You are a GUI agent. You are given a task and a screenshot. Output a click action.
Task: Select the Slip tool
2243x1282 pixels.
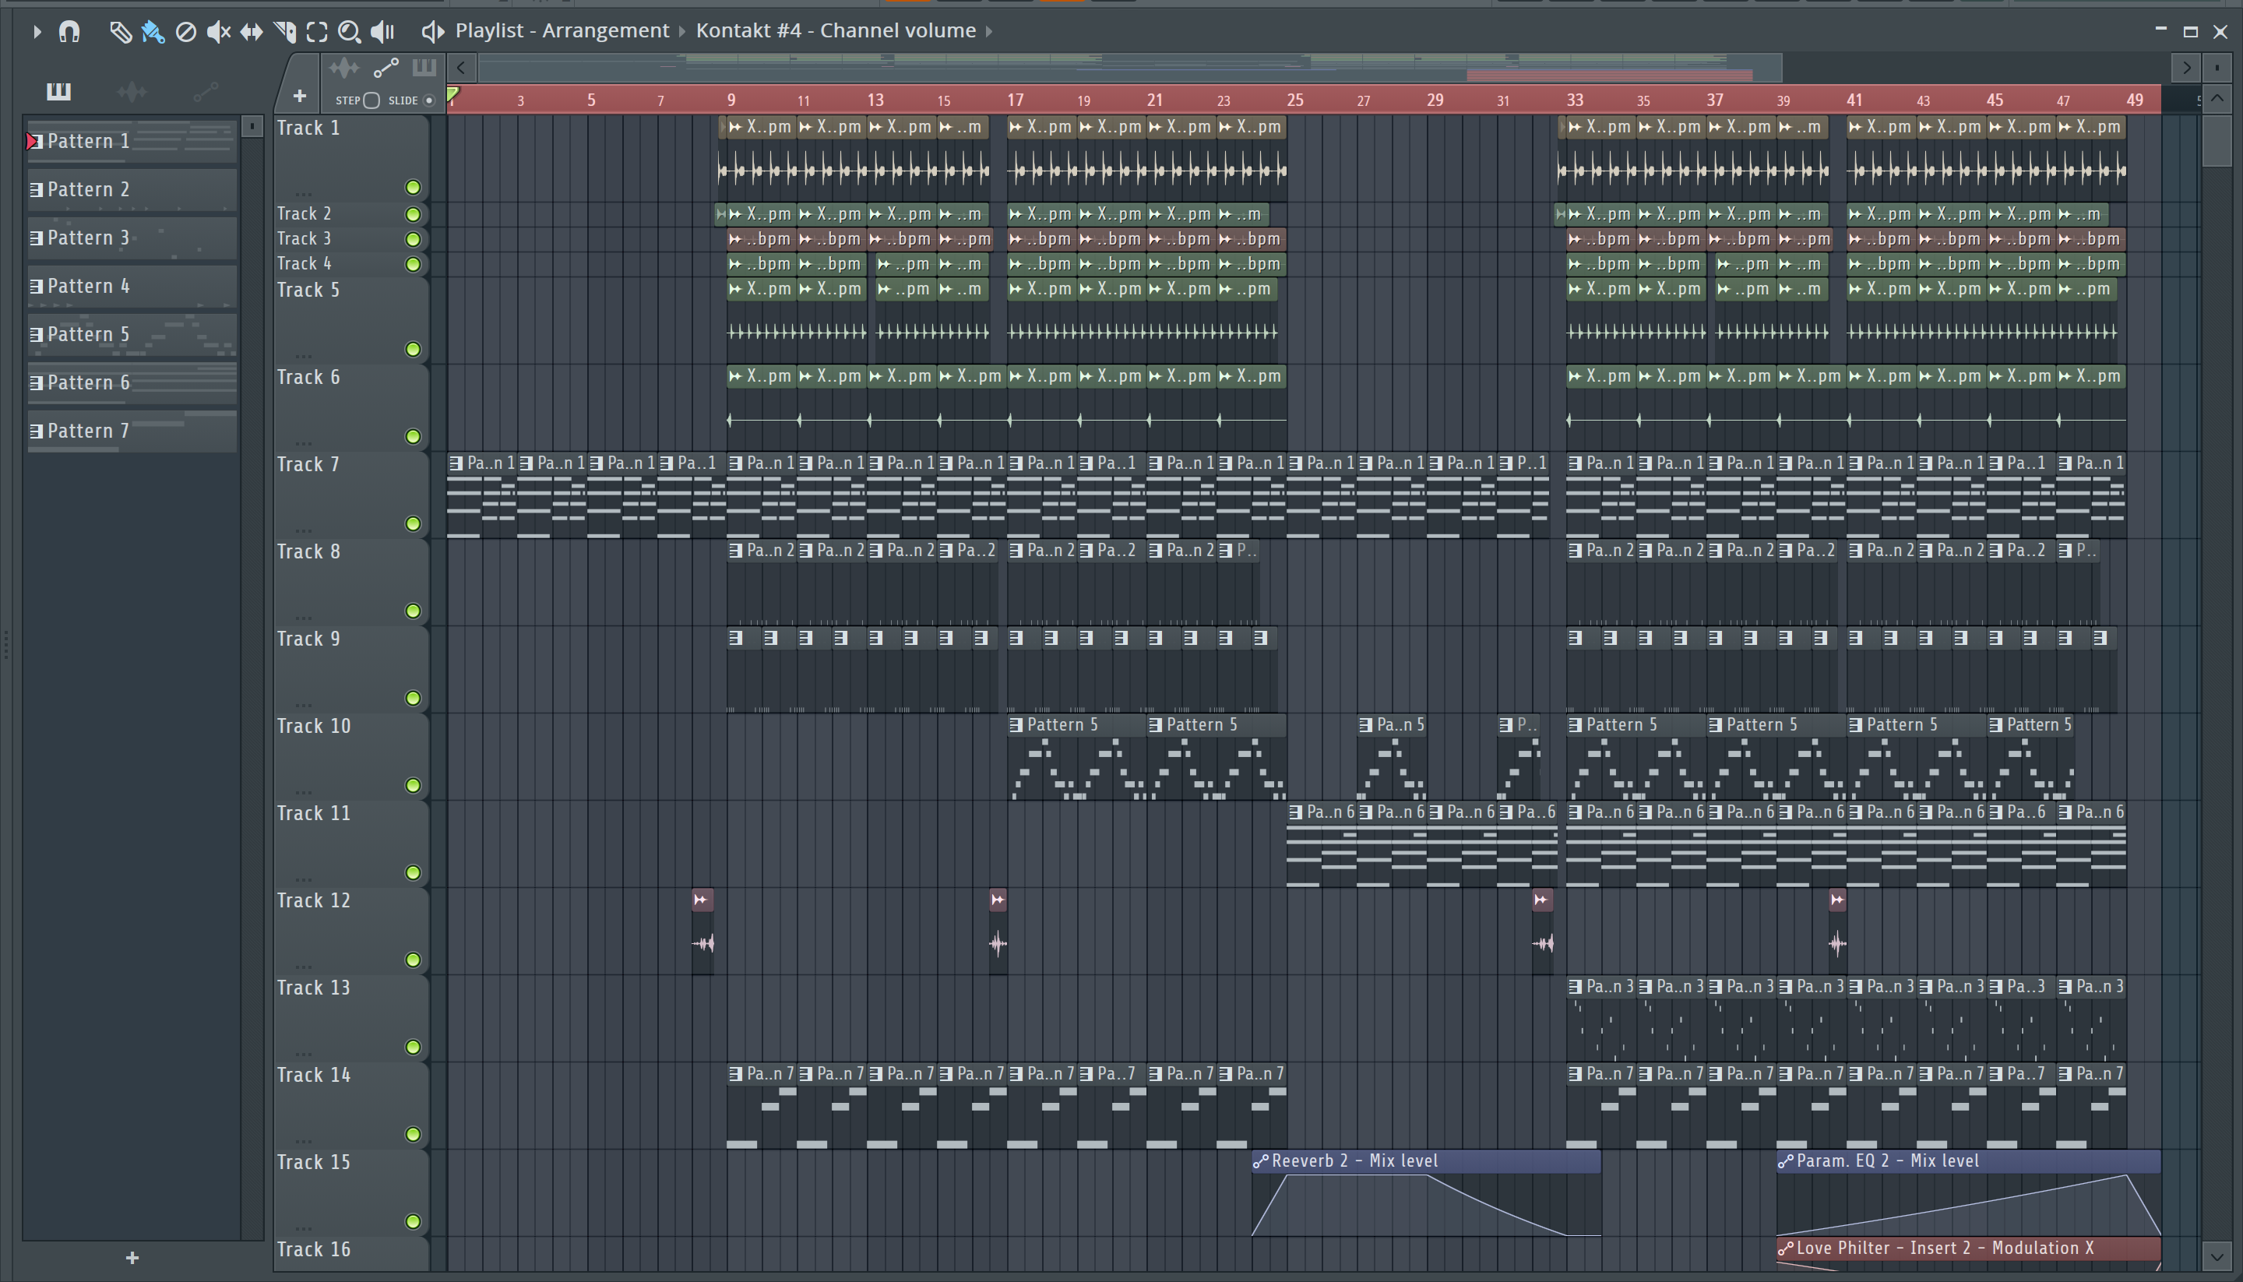click(x=252, y=32)
